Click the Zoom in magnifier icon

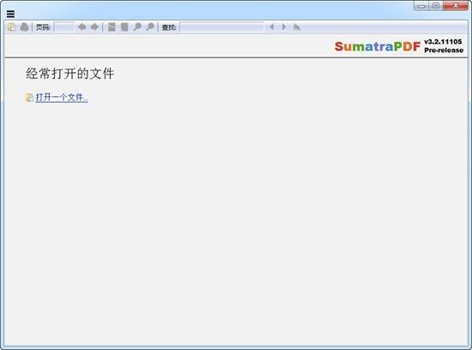coord(150,27)
